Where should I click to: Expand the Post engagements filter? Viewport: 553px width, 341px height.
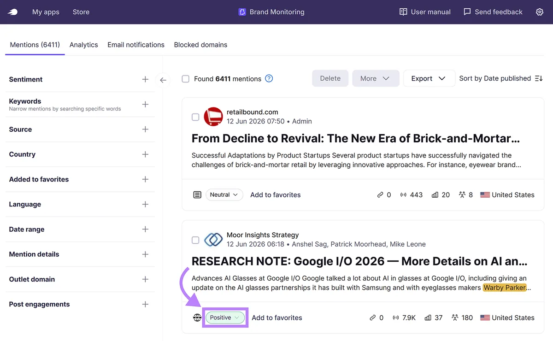coord(145,304)
